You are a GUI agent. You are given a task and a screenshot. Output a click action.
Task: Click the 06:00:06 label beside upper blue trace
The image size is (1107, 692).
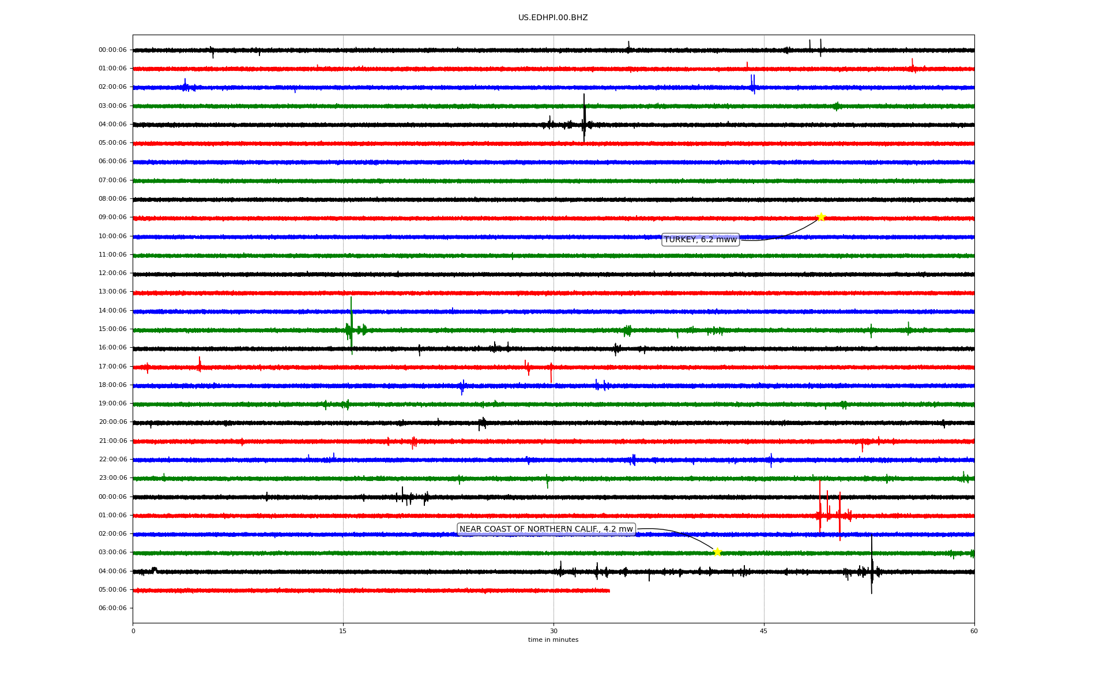112,161
